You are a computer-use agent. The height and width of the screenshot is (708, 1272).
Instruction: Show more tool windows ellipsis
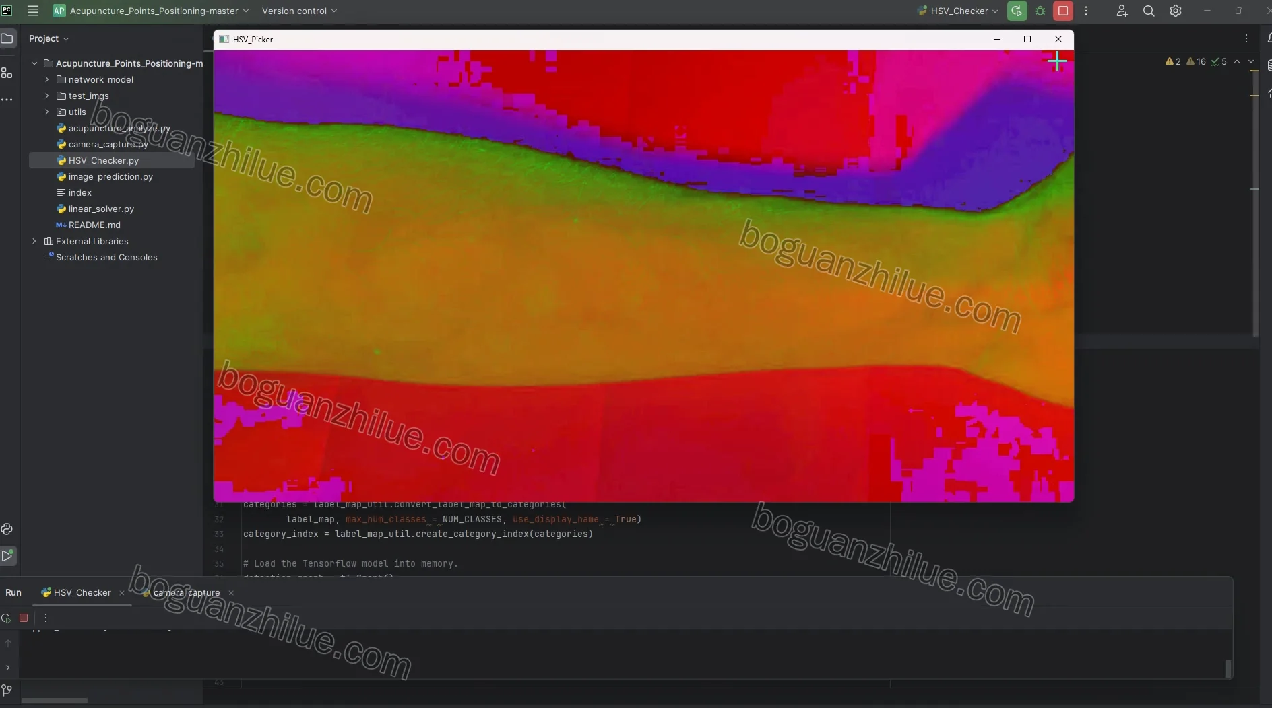coord(7,100)
